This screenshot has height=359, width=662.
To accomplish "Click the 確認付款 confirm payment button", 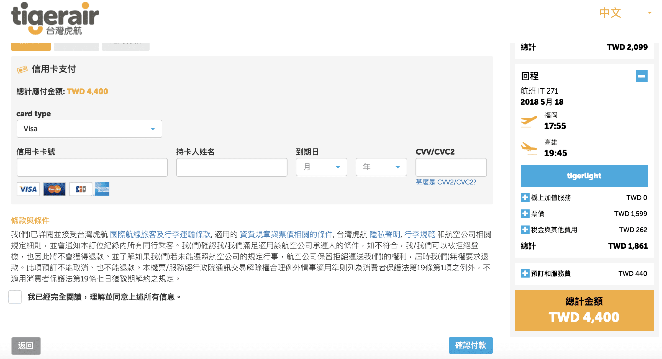I will tap(471, 345).
